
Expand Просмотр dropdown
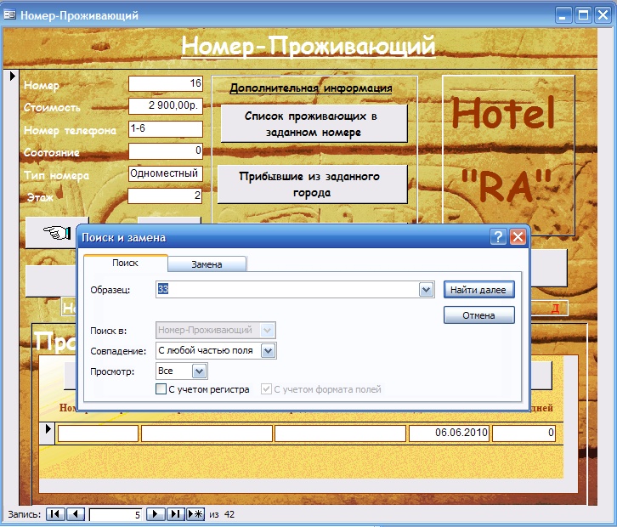199,371
